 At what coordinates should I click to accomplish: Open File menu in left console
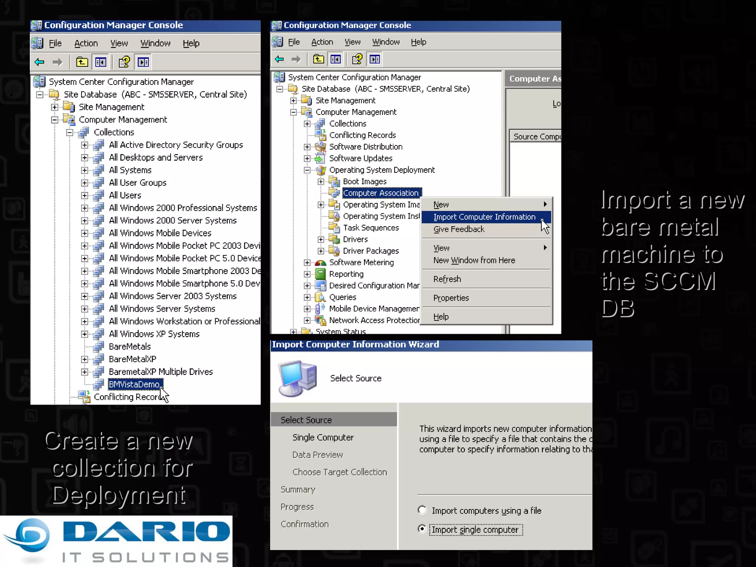click(x=55, y=43)
